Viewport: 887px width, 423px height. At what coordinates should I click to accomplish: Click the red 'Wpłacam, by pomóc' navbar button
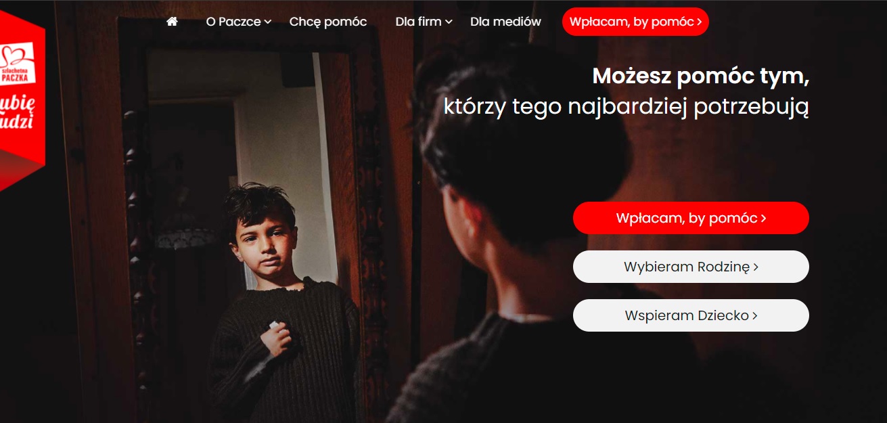click(x=635, y=22)
